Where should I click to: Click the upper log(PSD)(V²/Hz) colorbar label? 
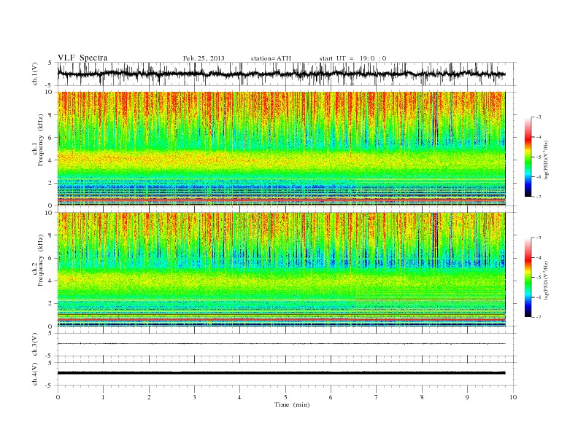coord(547,160)
